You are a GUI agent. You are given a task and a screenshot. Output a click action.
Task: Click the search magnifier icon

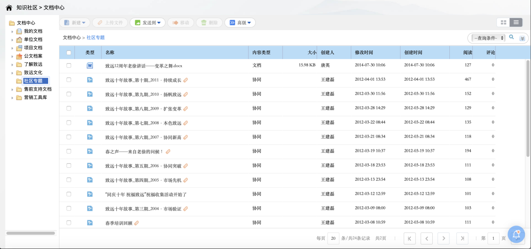[x=511, y=37]
